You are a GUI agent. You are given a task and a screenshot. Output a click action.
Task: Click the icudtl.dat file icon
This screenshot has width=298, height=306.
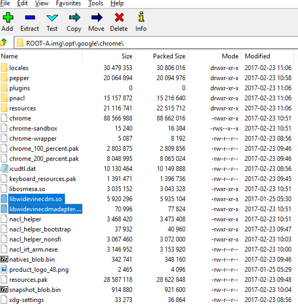[4, 169]
